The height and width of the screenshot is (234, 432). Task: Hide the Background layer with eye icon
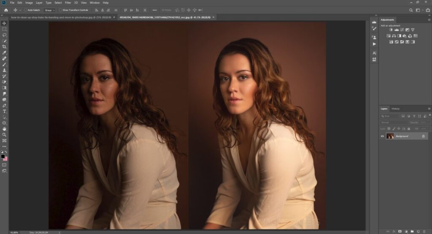click(x=383, y=136)
